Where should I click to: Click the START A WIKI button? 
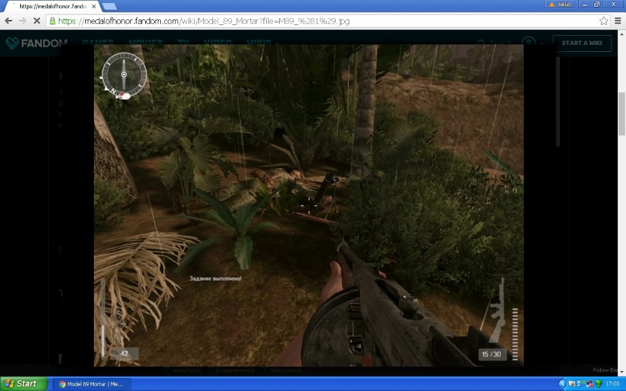[582, 43]
